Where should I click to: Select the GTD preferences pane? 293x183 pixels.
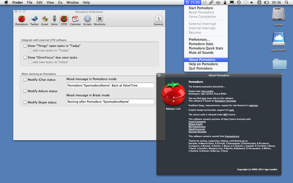64,20
